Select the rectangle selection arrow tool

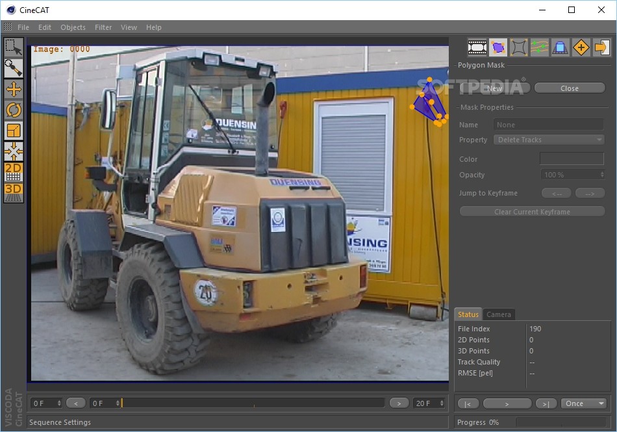(x=14, y=47)
